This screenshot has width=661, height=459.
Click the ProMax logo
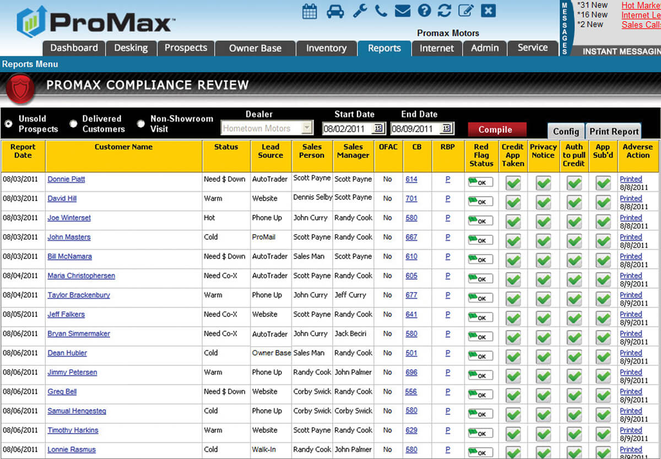pyautogui.click(x=95, y=22)
